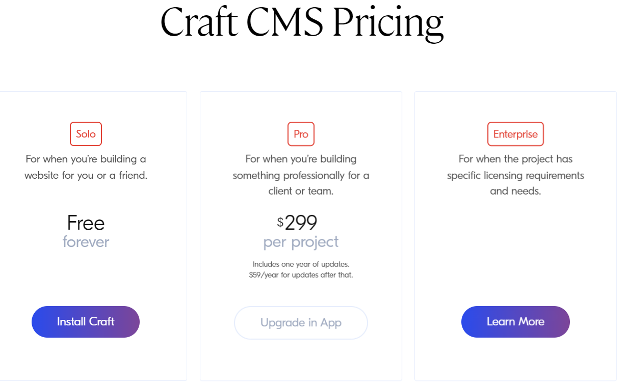Select the Pro plan badge
Viewport: 626px width, 385px height.
click(301, 134)
